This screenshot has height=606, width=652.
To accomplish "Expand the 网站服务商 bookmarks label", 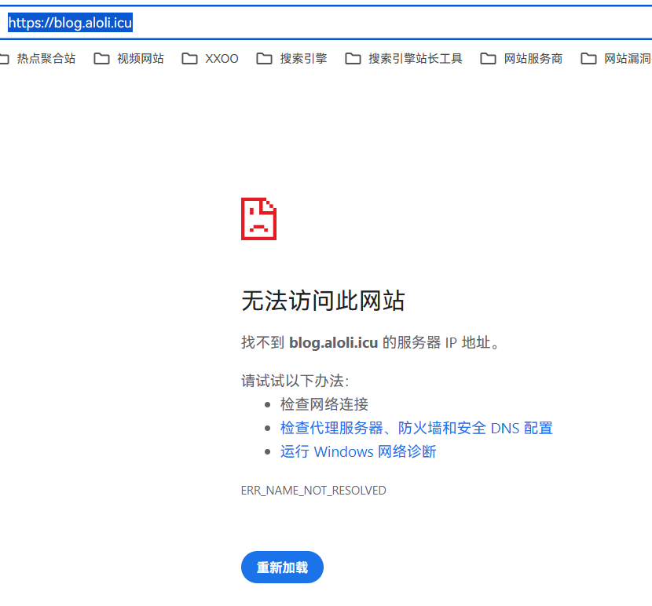I will click(533, 59).
